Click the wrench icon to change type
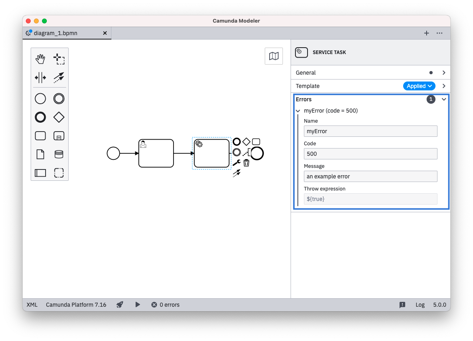Screen dimensions: 473x341 [x=236, y=163]
